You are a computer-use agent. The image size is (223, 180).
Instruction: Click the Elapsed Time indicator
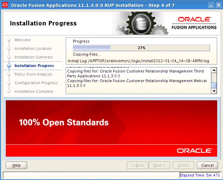click(x=200, y=175)
